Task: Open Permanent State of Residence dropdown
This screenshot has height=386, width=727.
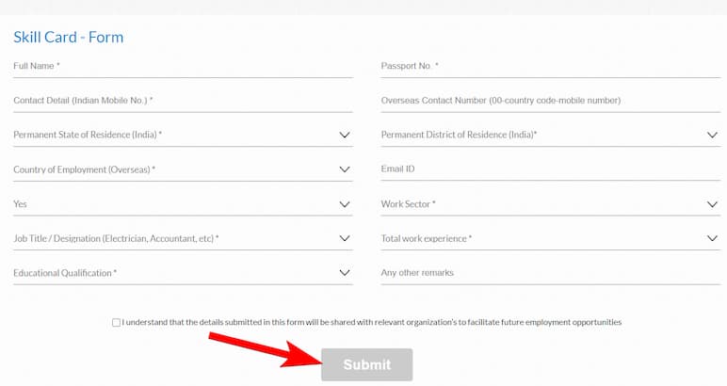Action: 183,135
